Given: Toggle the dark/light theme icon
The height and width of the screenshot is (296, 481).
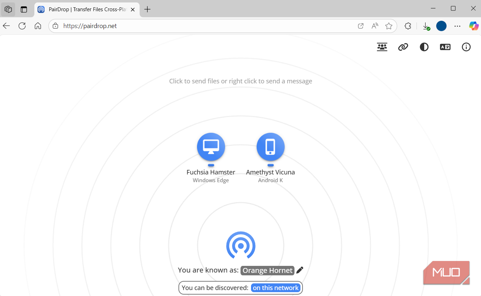Looking at the screenshot, I should [424, 47].
